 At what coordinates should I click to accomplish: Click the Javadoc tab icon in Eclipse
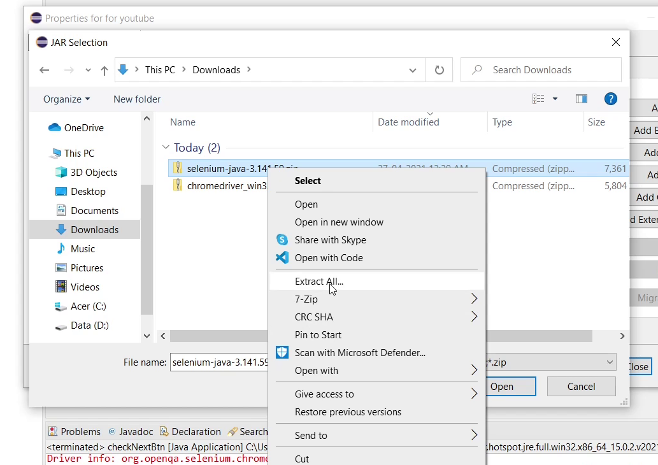pos(112,431)
